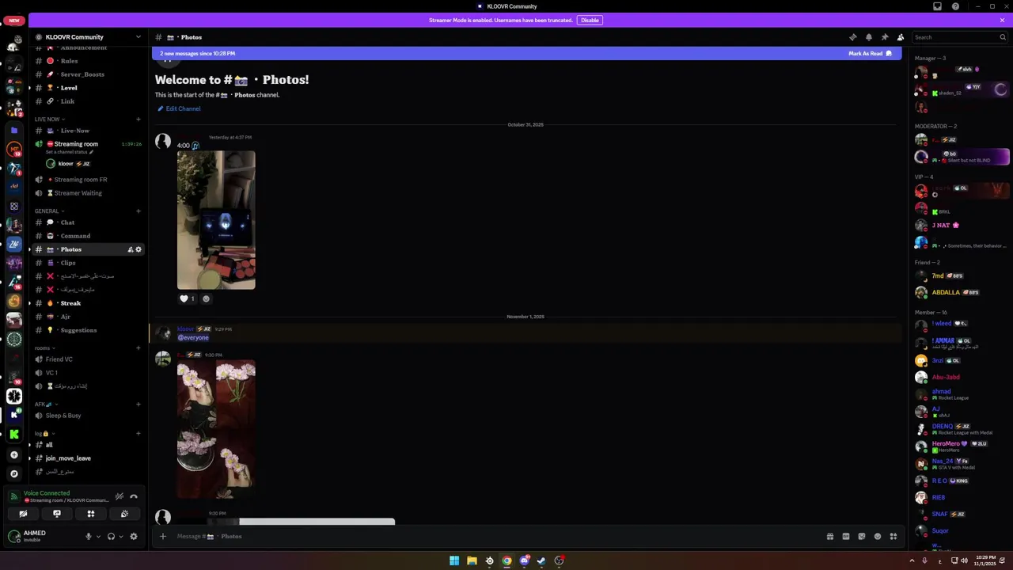Open the Level channel

89,88
